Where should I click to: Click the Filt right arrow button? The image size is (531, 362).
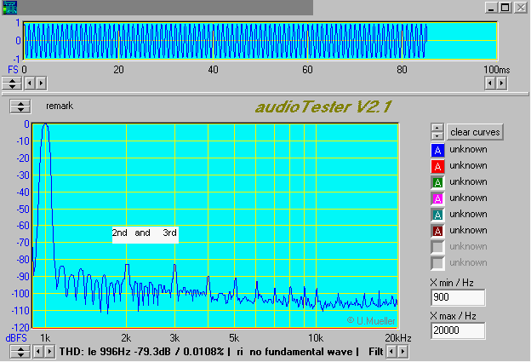(x=403, y=352)
